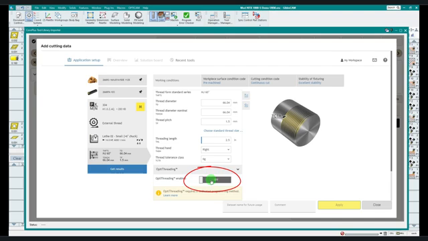The image size is (428, 241).
Task: Switch to the Solution board tab
Action: [x=148, y=60]
